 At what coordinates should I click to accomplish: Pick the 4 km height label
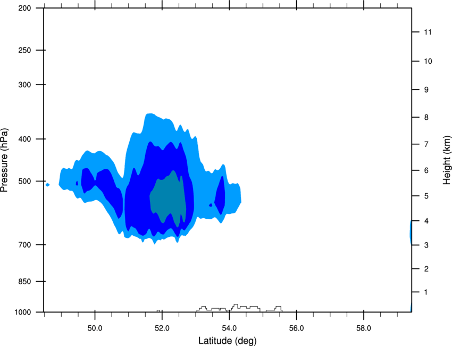(426, 221)
